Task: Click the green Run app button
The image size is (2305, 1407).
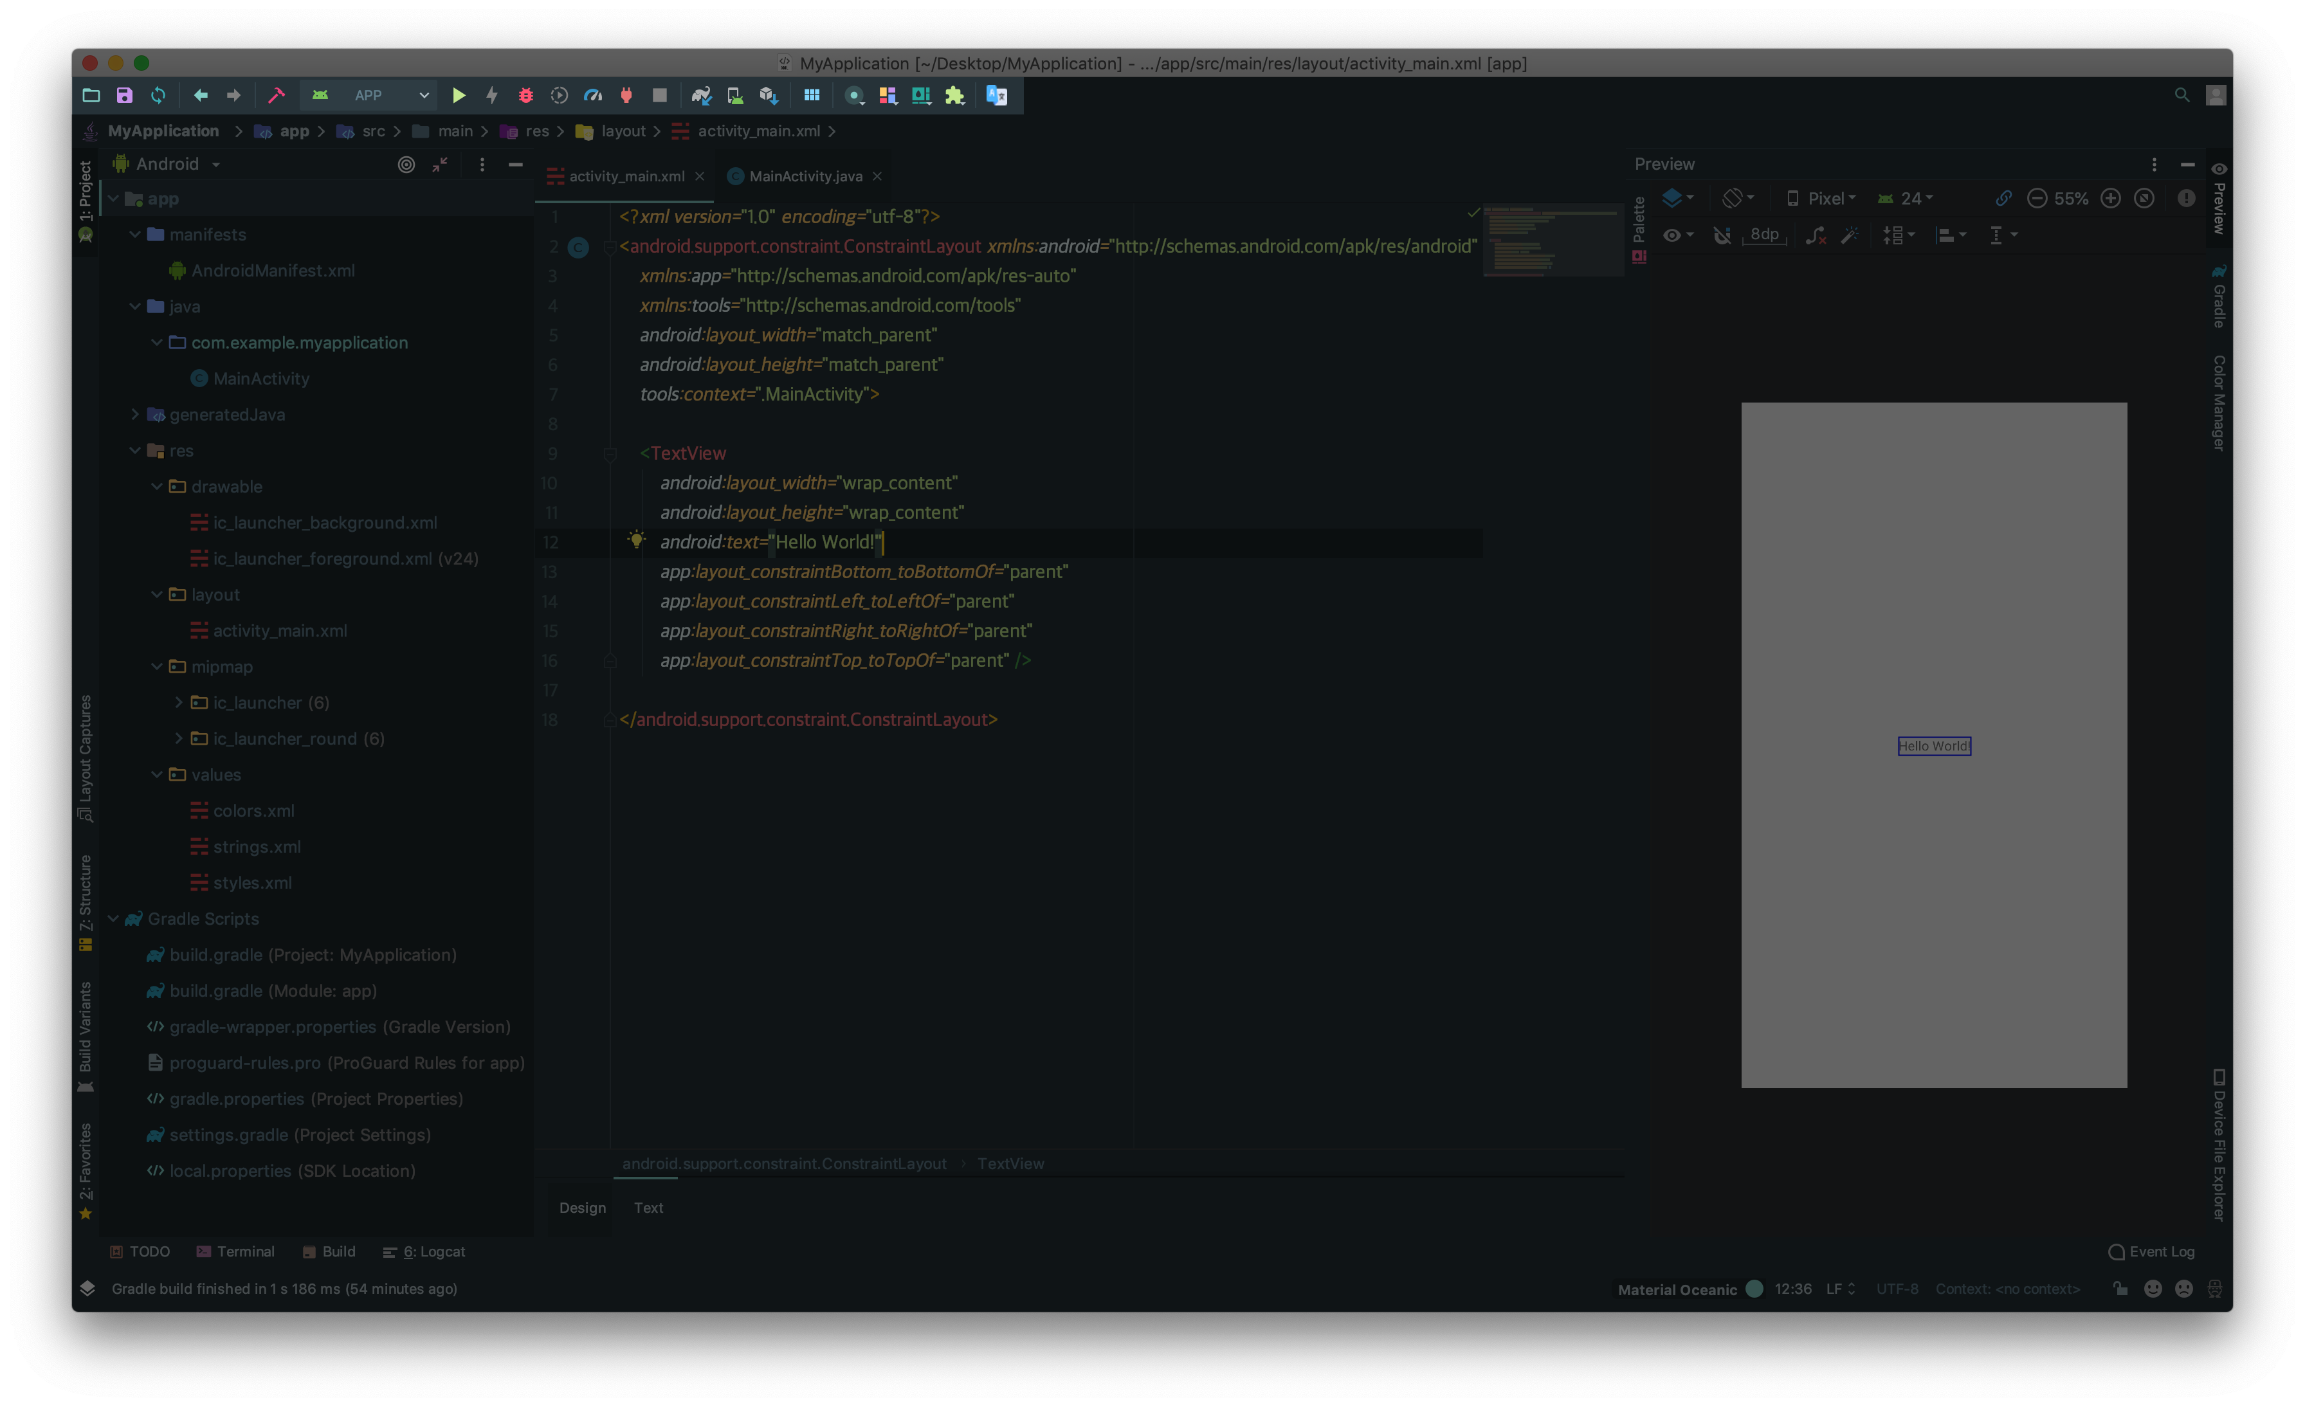Action: click(459, 95)
